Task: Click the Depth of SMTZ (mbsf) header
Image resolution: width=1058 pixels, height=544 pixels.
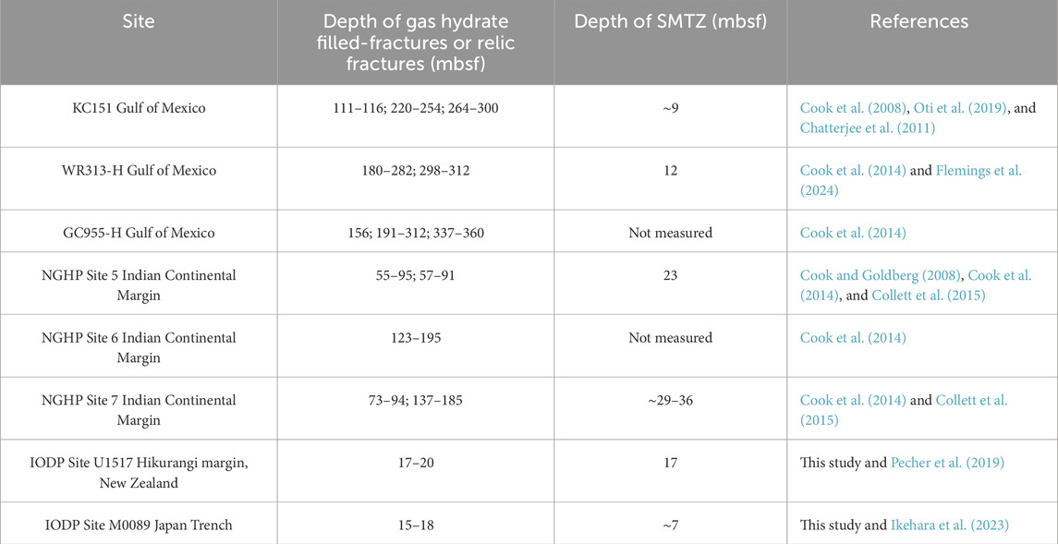Action: [x=670, y=22]
